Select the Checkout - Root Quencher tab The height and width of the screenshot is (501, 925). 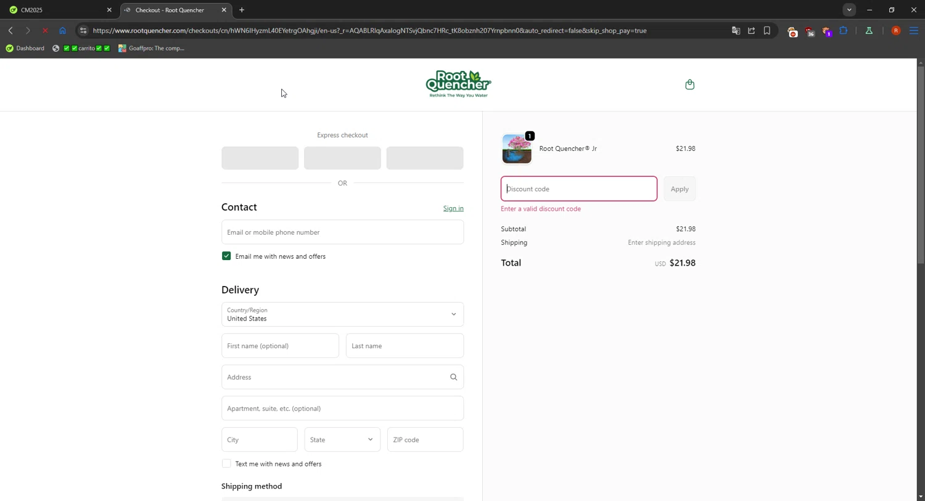(x=176, y=10)
